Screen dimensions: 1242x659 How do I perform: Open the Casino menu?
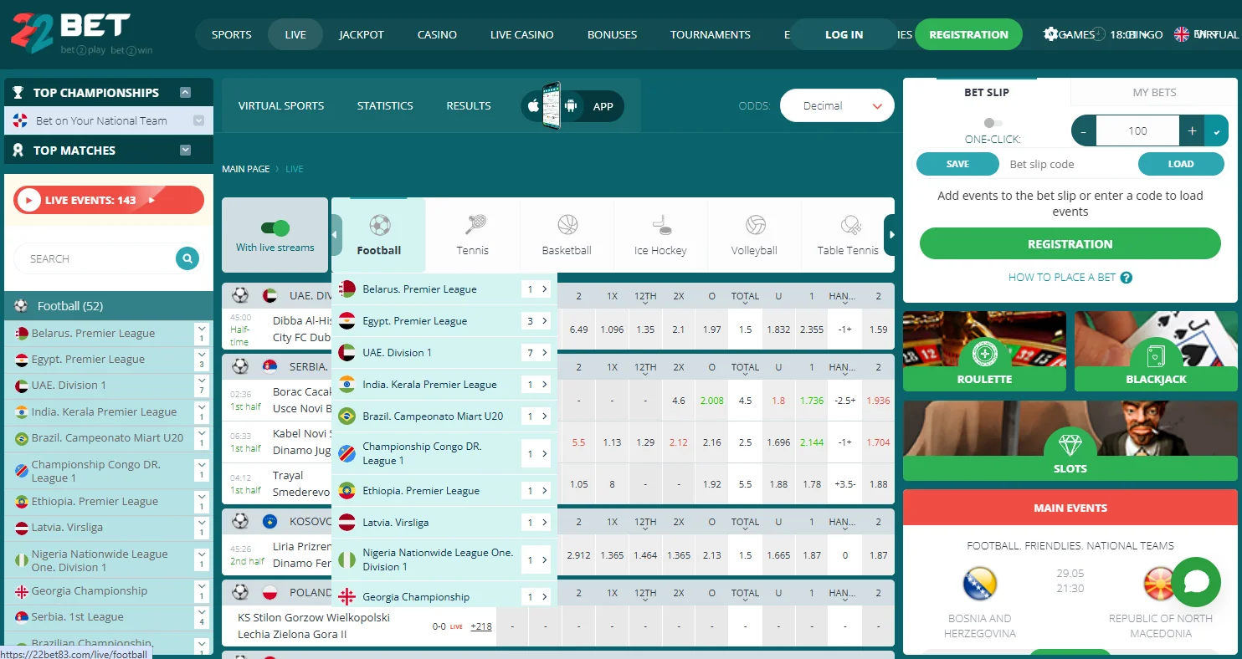[x=437, y=34]
